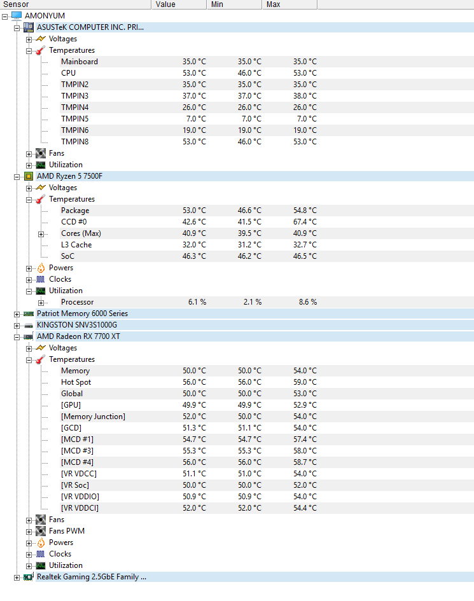Collapse the ASUSTeK COMPUTER INC. node
474x601 pixels.
pos(17,28)
